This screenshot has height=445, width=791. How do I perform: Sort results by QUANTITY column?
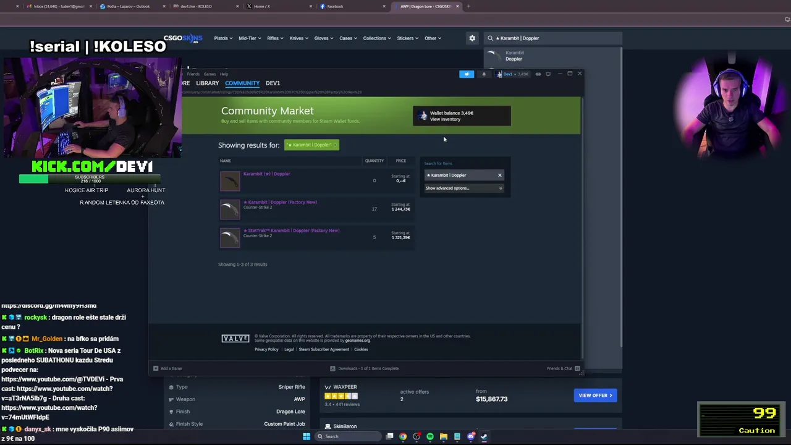(x=374, y=161)
